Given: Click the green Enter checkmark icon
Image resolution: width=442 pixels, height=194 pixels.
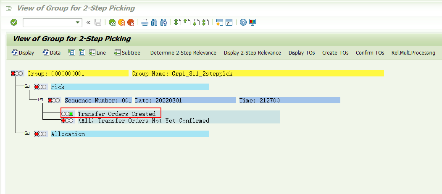Looking at the screenshot, I should [x=14, y=23].
